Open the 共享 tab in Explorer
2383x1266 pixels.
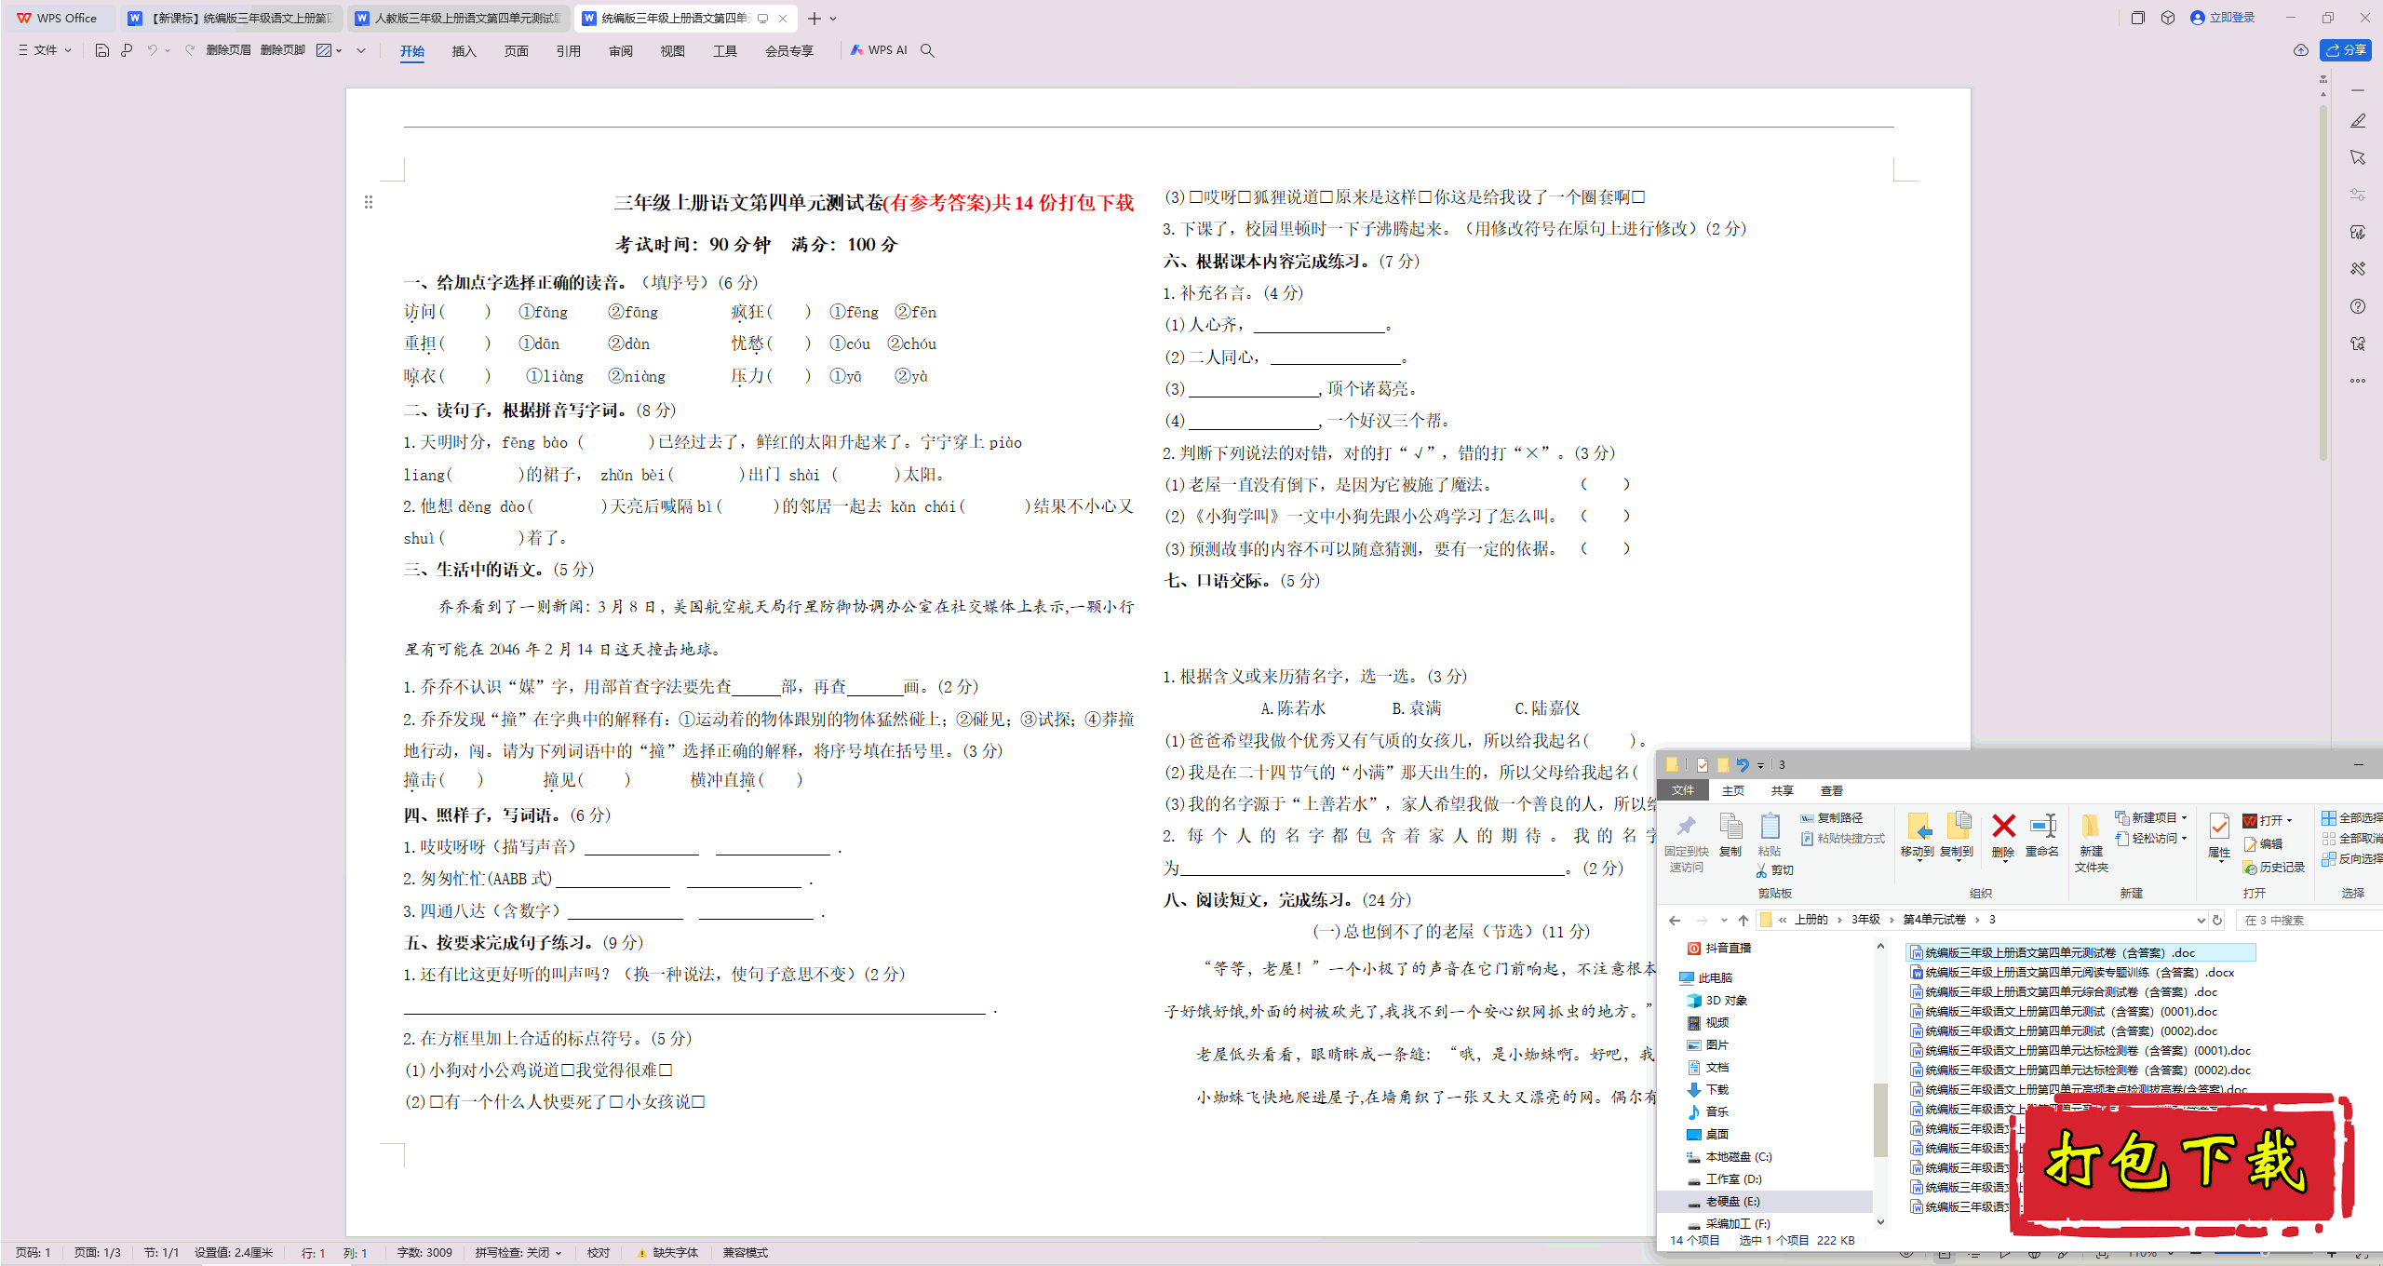[x=1782, y=790]
